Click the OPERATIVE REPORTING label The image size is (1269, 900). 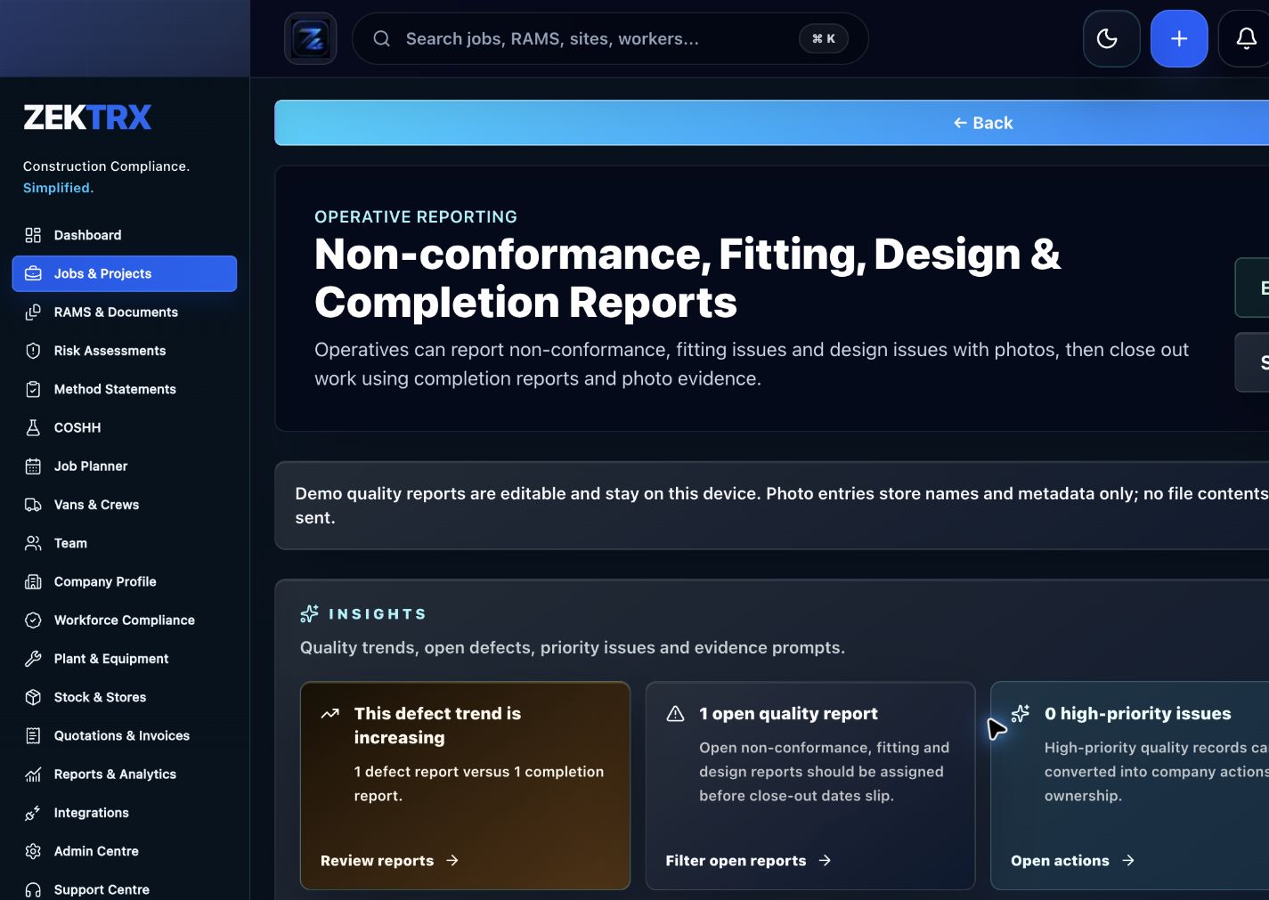(416, 217)
